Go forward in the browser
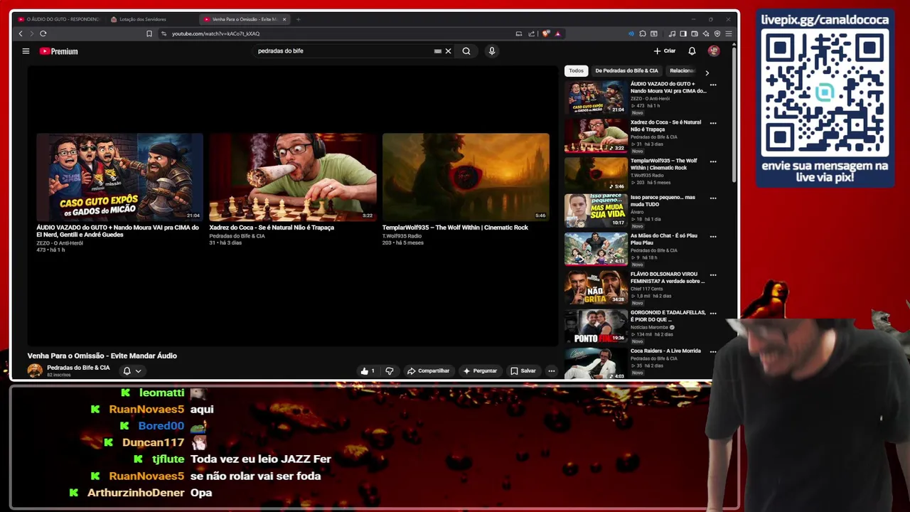Image resolution: width=910 pixels, height=512 pixels. [31, 33]
